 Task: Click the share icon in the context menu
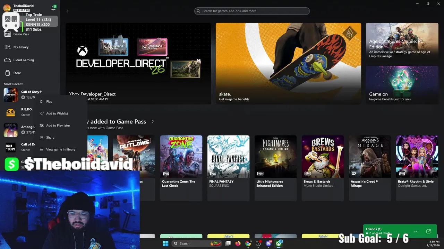pos(42,138)
